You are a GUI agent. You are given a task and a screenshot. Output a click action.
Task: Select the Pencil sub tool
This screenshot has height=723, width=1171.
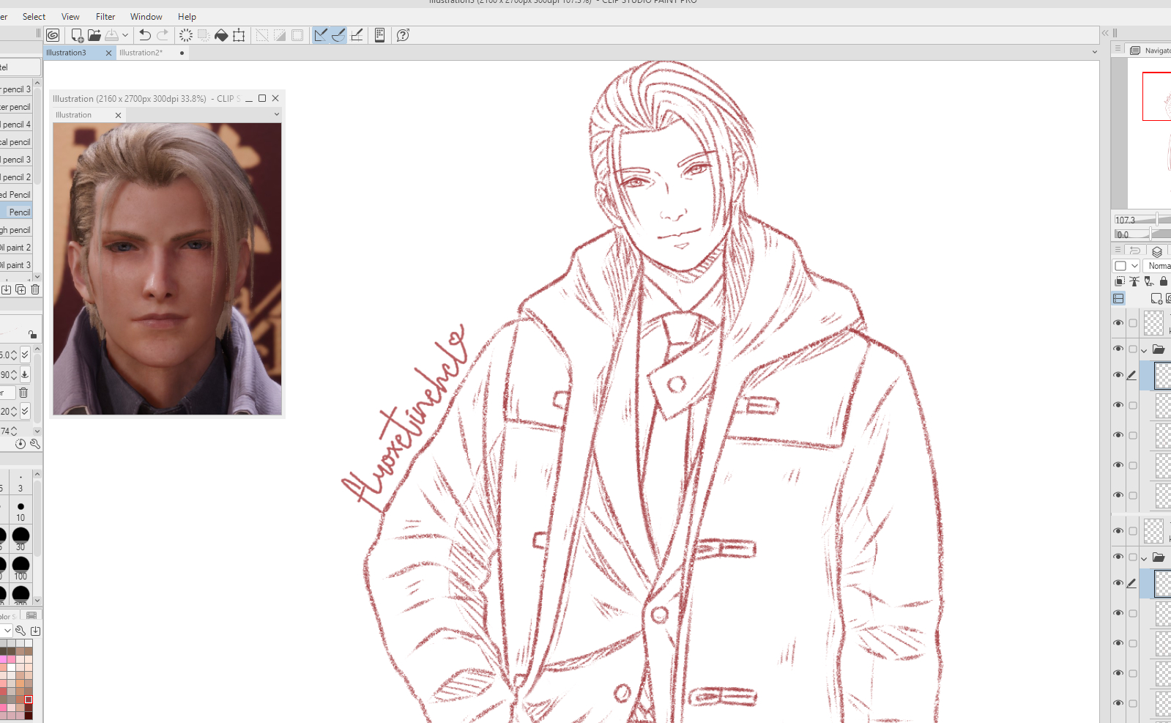pos(20,212)
